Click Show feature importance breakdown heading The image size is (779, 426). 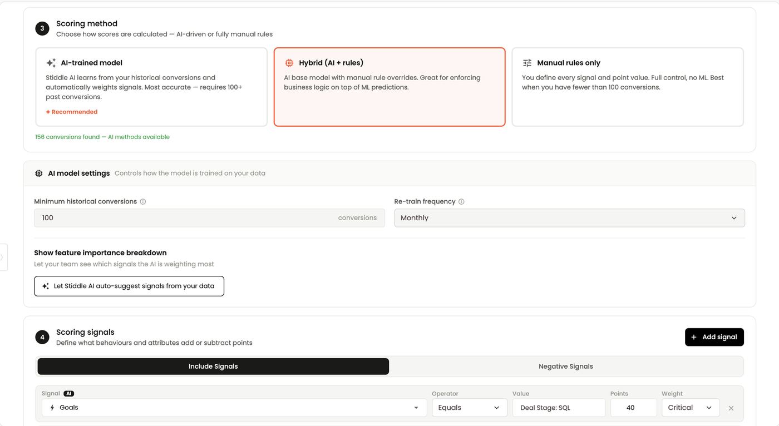[100, 252]
